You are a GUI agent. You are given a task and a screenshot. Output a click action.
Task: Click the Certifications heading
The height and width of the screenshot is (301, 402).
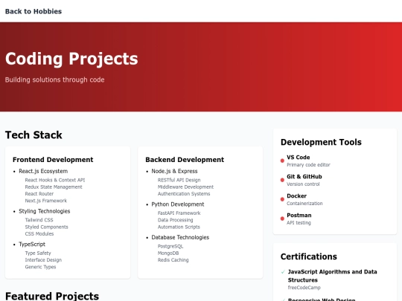tap(309, 256)
